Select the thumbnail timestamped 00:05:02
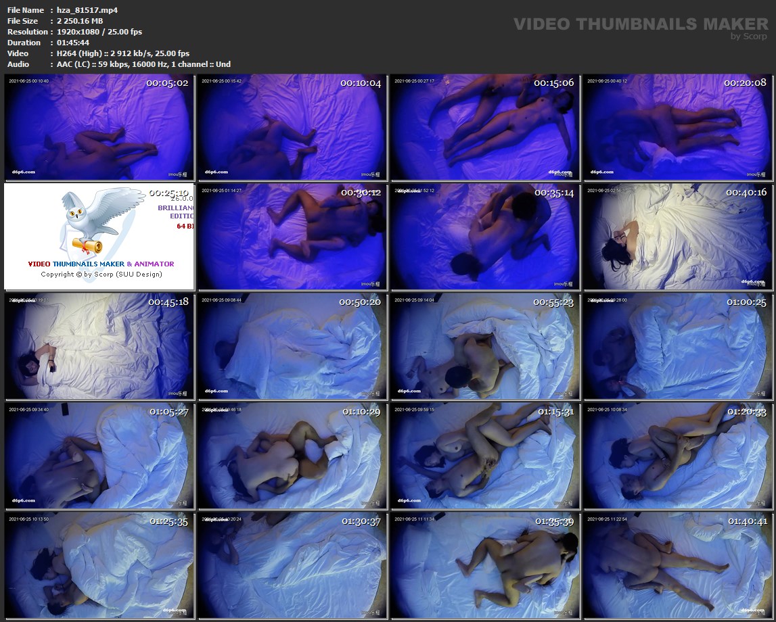The height and width of the screenshot is (622, 776). pos(99,127)
